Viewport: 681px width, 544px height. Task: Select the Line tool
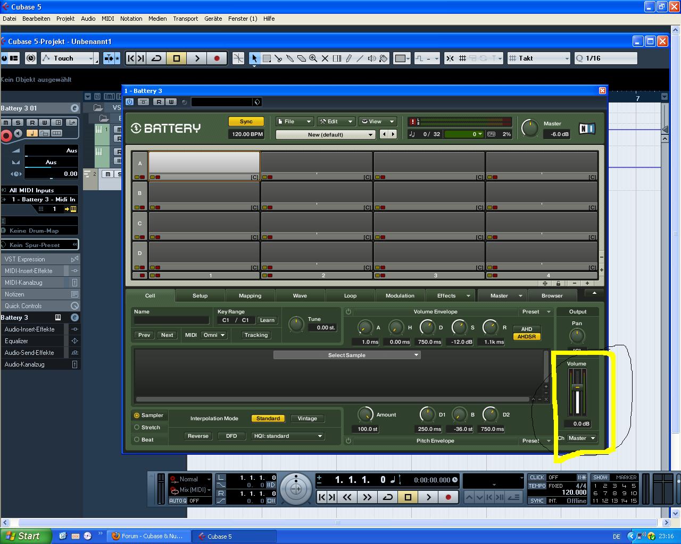coord(360,58)
